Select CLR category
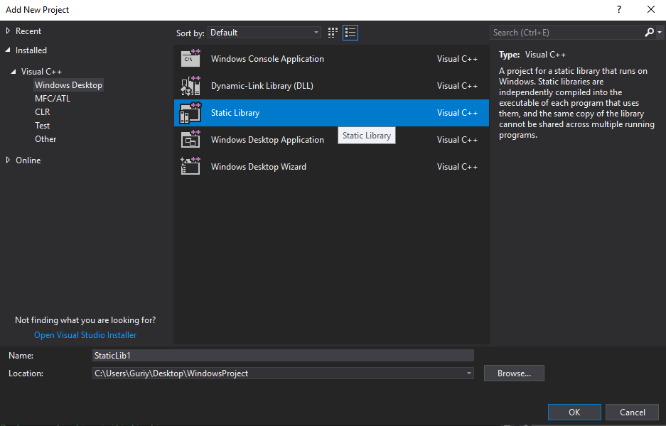The height and width of the screenshot is (426, 666). coord(43,112)
